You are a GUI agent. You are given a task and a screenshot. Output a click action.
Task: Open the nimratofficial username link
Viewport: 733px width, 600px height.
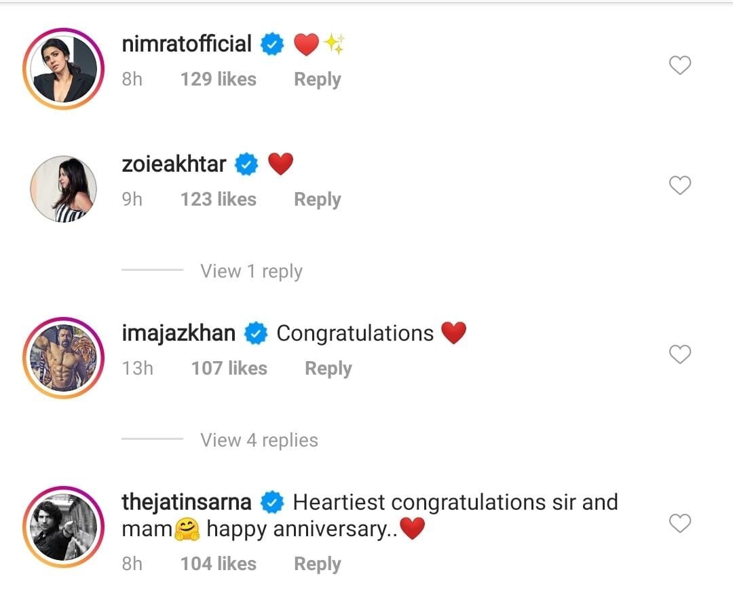click(187, 44)
